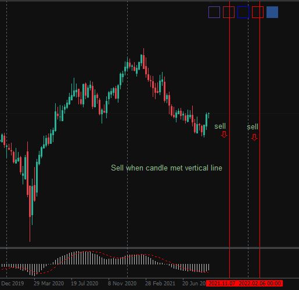Click the bright blue-outlined square
The image size is (299, 290).
pos(243,12)
